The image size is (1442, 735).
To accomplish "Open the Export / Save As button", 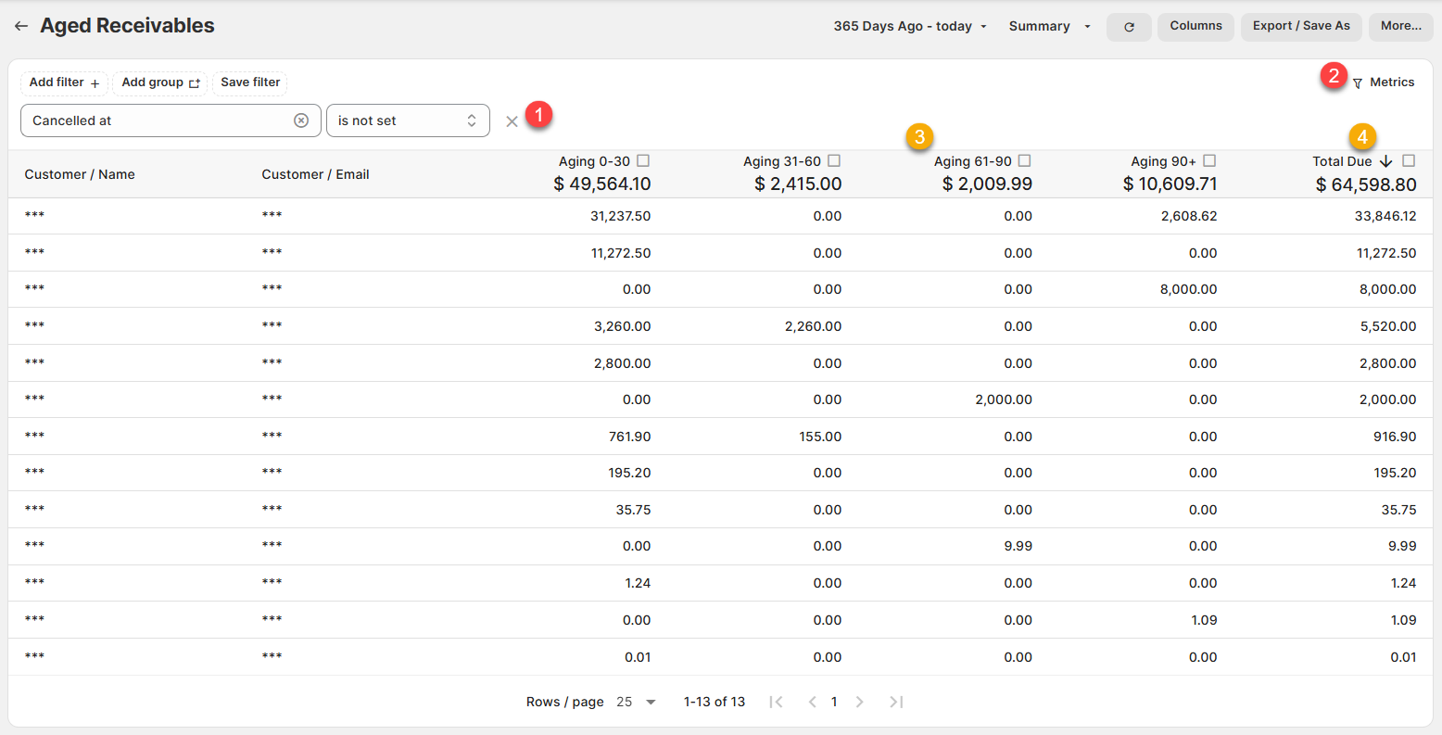I will [x=1301, y=26].
